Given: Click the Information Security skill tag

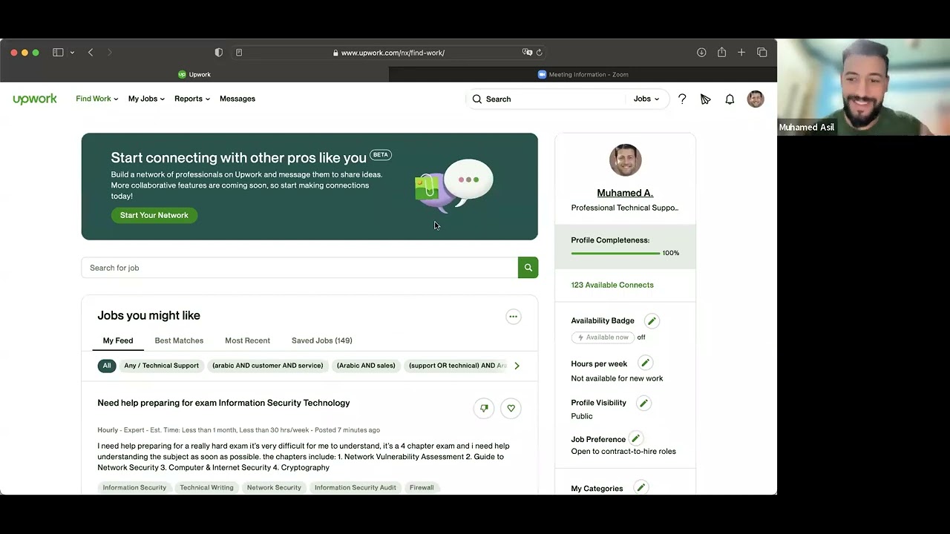Looking at the screenshot, I should [134, 487].
